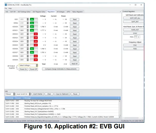
Task: Click Read for the VDDO9 row
Action: 75,60
